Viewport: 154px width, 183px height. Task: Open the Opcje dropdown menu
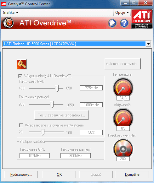click(x=122, y=13)
